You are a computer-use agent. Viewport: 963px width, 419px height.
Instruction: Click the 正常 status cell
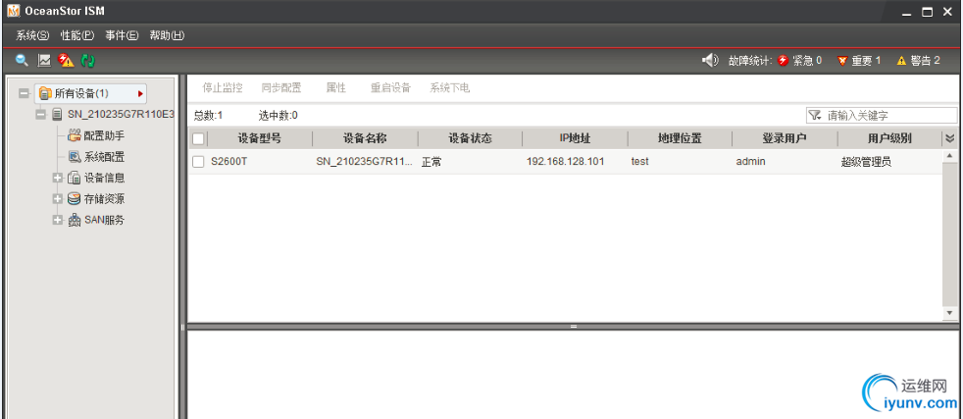tap(431, 162)
